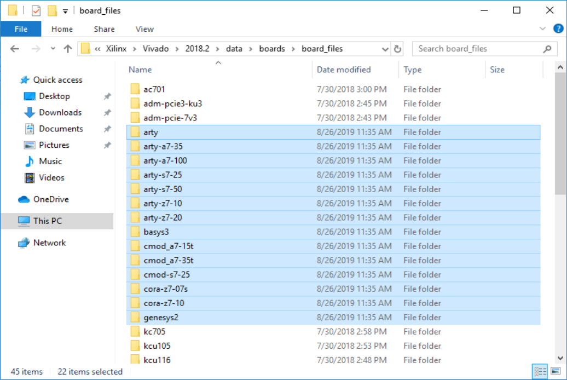Sort by Date modified column header
The image size is (567, 380).
click(355, 70)
